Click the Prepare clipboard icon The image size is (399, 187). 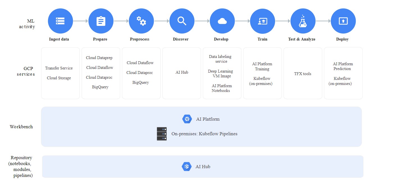(x=101, y=21)
